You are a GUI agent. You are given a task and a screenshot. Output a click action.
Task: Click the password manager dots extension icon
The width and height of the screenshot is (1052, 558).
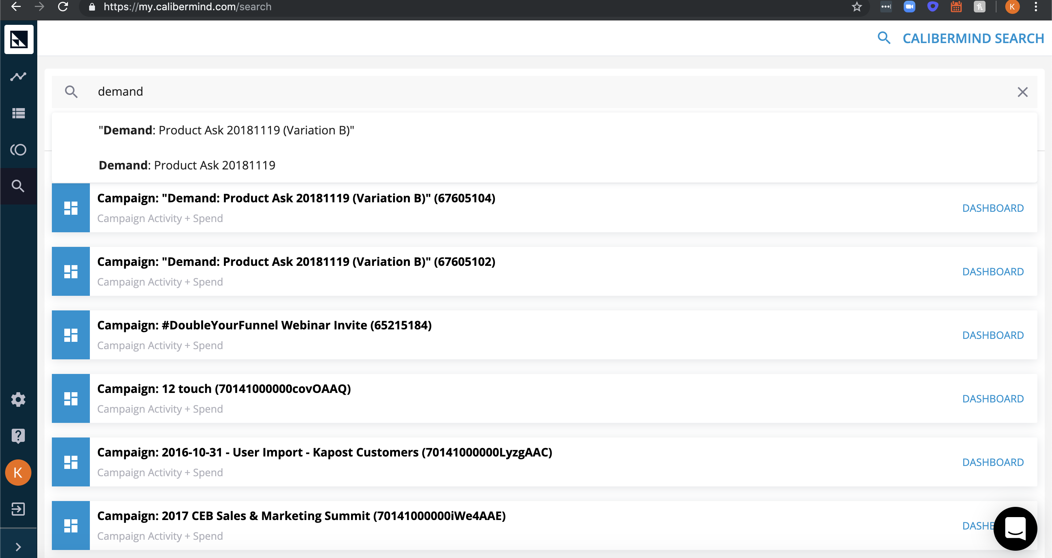tap(886, 7)
